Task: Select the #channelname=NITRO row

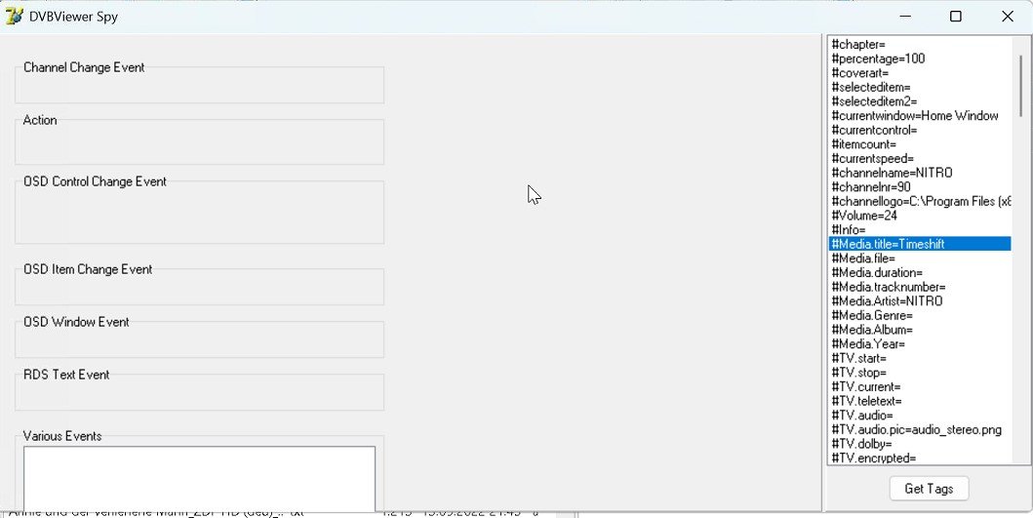Action: click(x=920, y=173)
